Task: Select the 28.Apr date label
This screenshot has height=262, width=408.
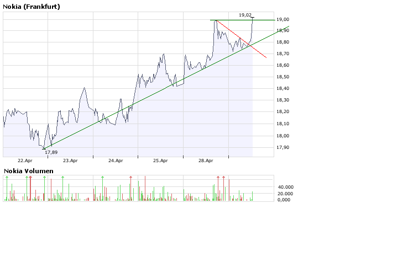Action: pyautogui.click(x=206, y=161)
